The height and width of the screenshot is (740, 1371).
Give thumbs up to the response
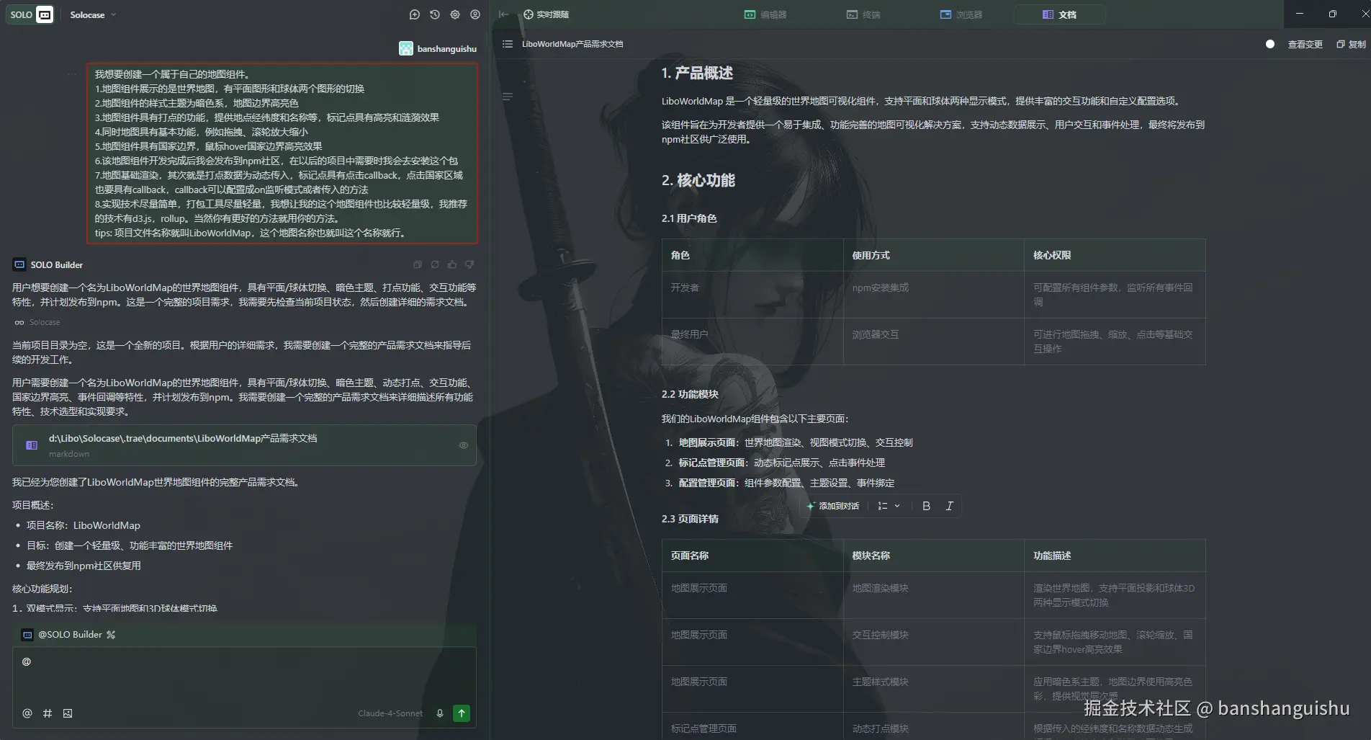(452, 264)
